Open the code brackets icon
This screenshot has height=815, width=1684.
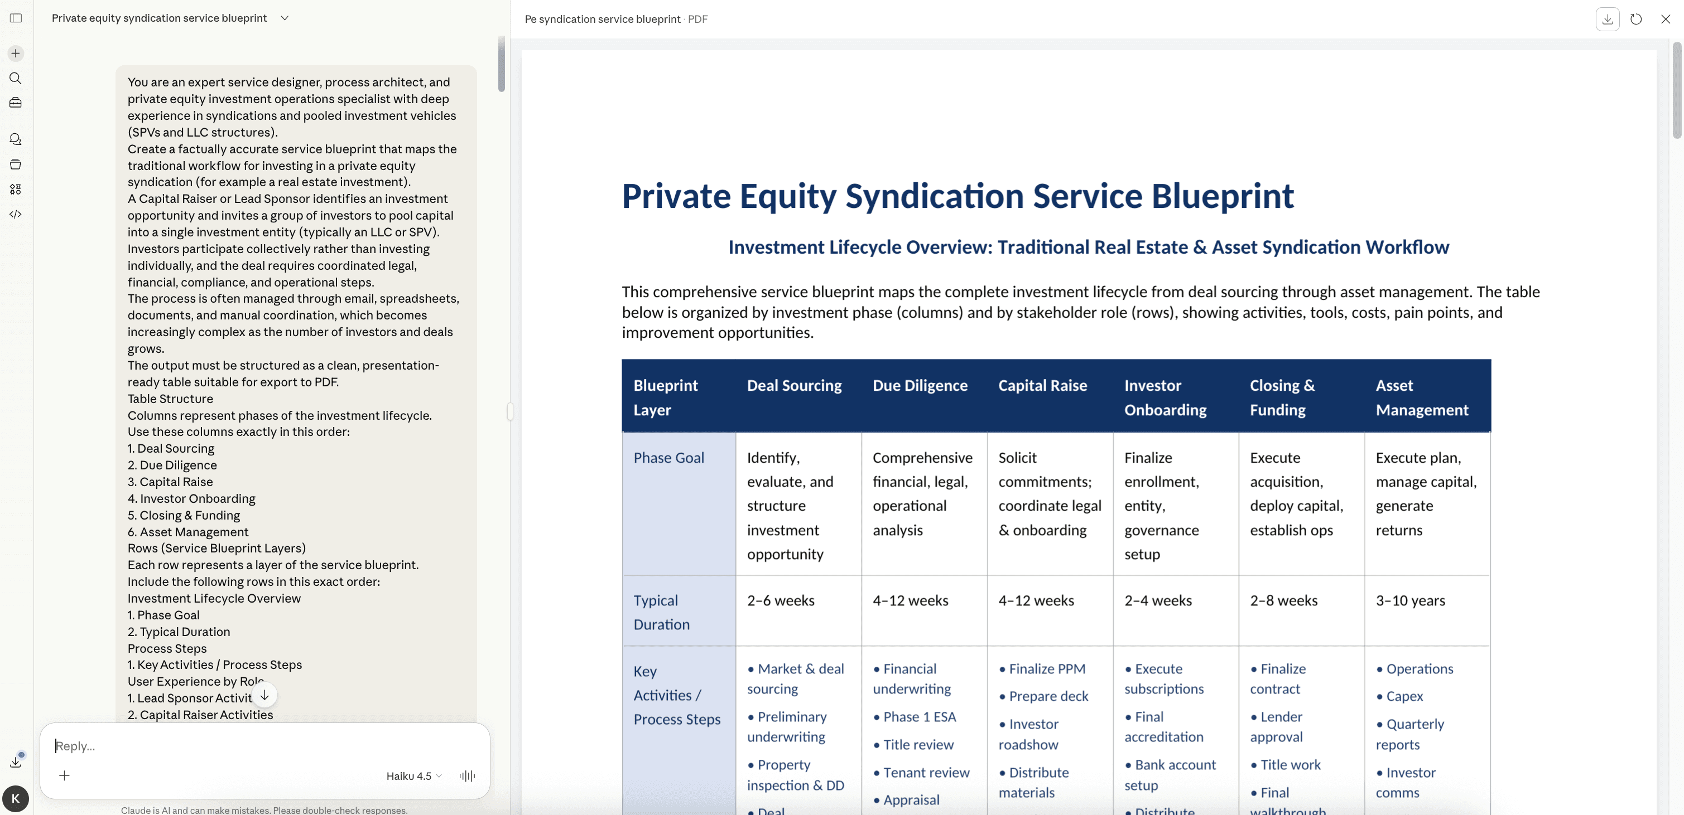click(x=16, y=214)
